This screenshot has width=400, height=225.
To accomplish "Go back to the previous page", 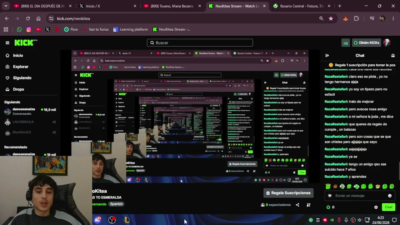I will (x=7, y=18).
